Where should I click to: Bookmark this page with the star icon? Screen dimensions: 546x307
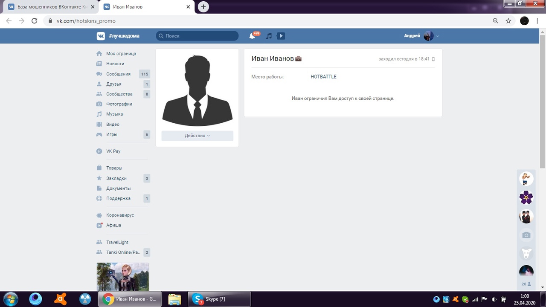(508, 21)
